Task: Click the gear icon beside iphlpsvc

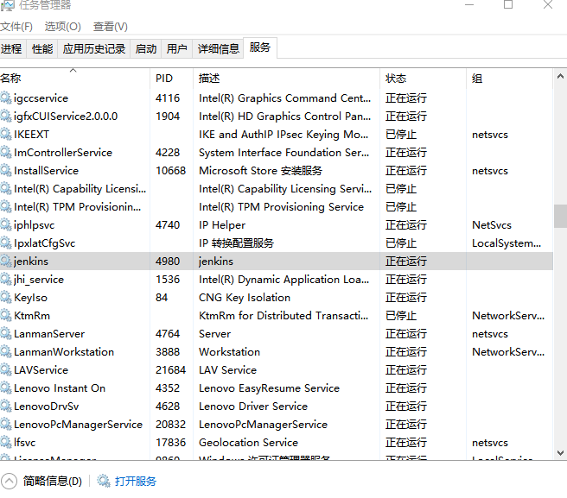Action: click(6, 224)
